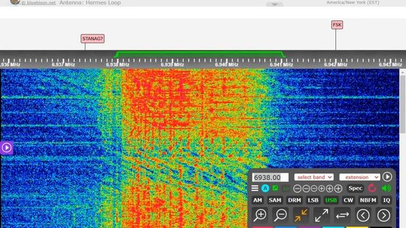This screenshot has height=228, width=406.
Task: Select DRM demodulation mode
Action: click(294, 200)
